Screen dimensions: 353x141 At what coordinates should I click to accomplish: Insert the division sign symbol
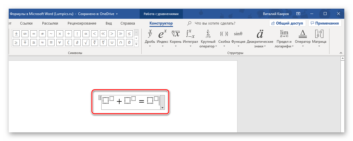[x=69, y=34]
